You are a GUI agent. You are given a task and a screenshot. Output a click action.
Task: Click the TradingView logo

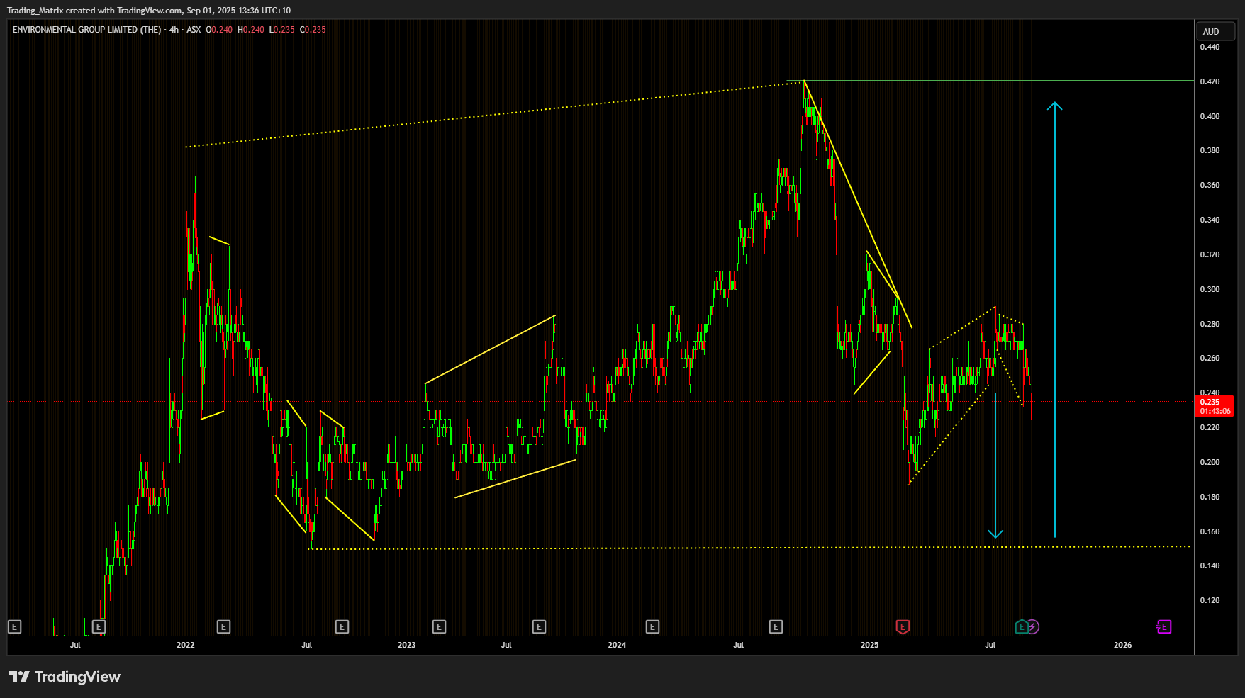(65, 677)
